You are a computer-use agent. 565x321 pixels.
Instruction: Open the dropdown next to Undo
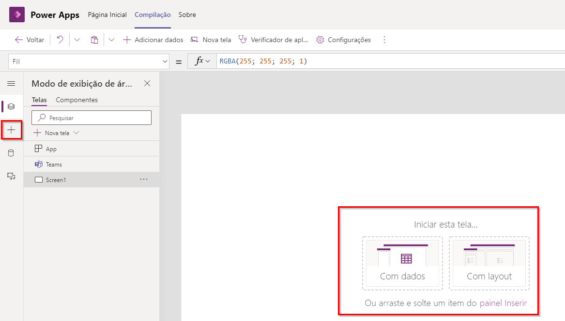point(70,39)
